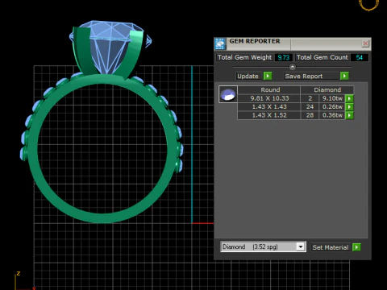Click the Save Report label
Screen dimensions: 387x290
coord(304,76)
